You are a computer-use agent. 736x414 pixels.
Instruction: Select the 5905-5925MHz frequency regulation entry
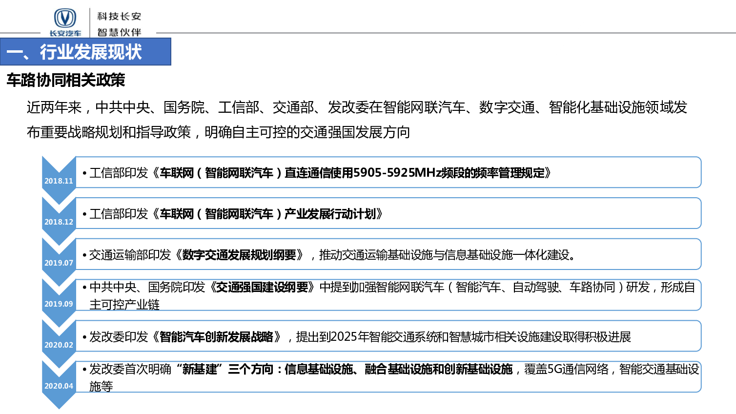pyautogui.click(x=388, y=172)
